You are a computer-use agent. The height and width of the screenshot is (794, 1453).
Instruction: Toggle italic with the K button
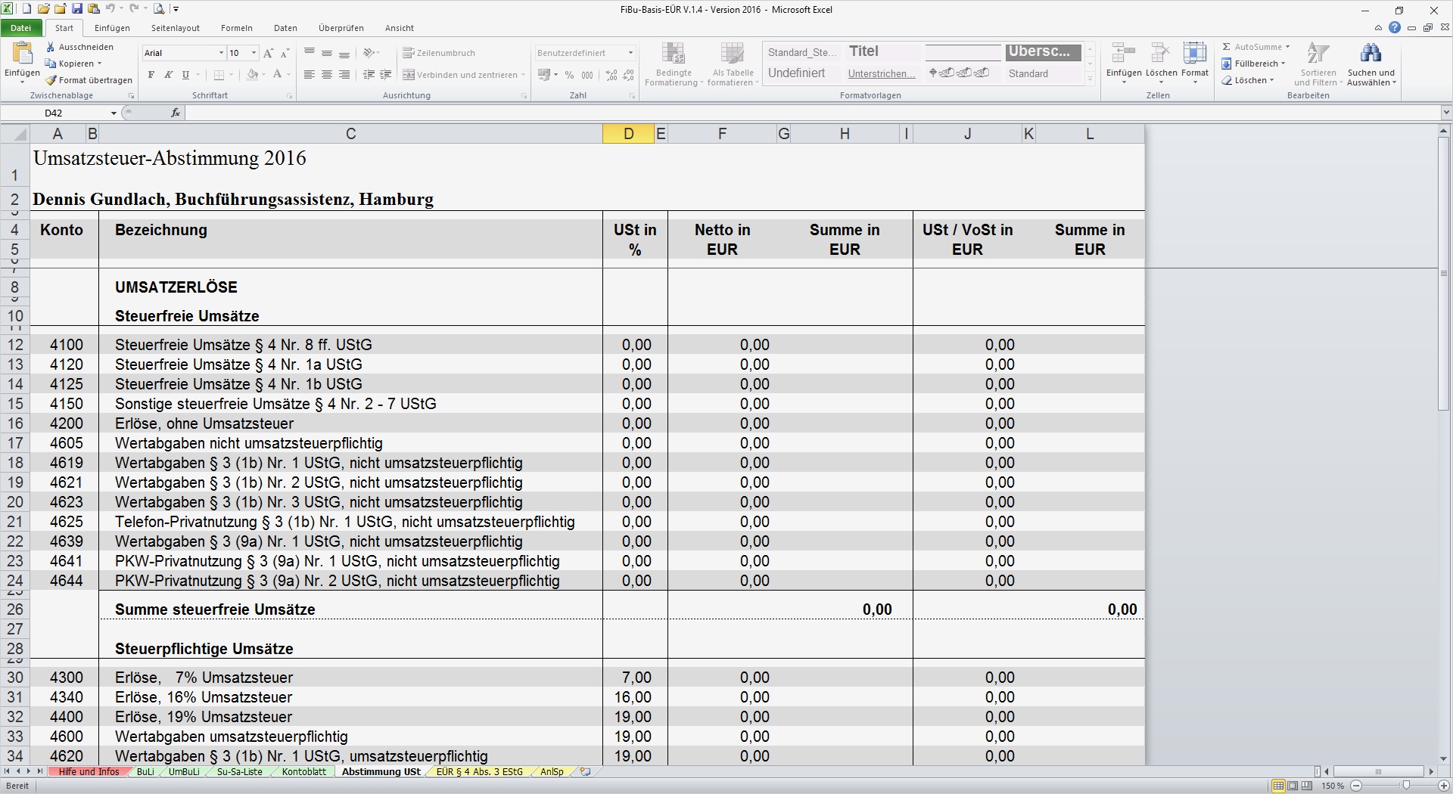point(168,75)
